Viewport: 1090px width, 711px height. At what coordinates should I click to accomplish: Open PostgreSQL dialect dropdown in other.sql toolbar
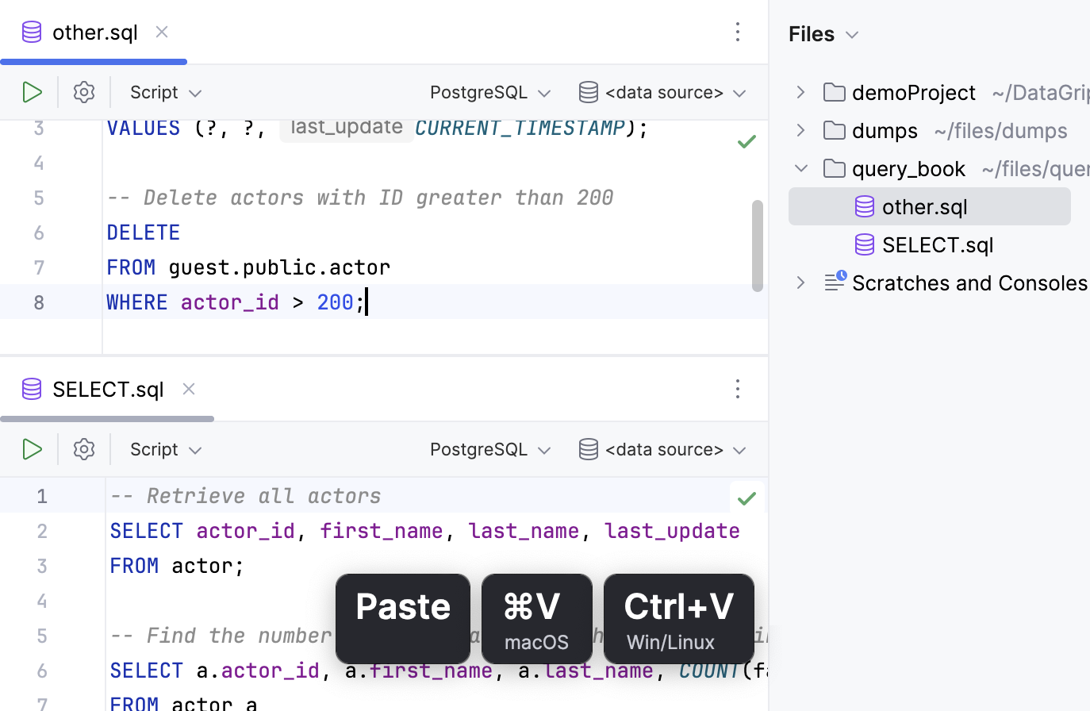point(490,92)
